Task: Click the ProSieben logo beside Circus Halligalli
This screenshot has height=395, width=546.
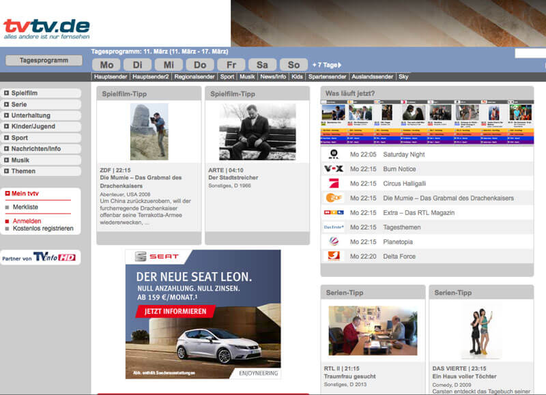Action: [x=334, y=184]
